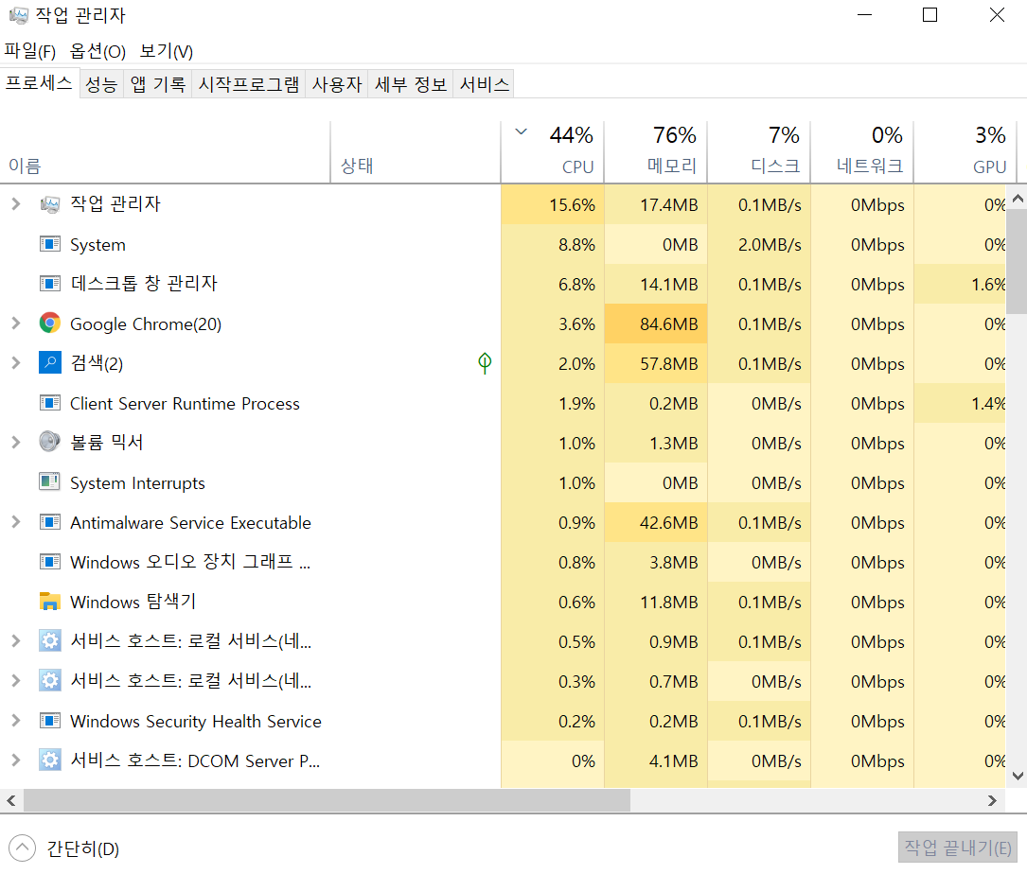Image resolution: width=1027 pixels, height=874 pixels.
Task: Select the 프로세스 tab
Action: click(40, 82)
